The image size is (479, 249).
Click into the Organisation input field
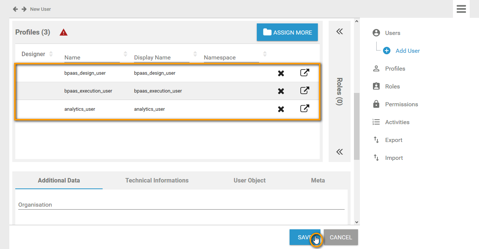click(x=181, y=205)
